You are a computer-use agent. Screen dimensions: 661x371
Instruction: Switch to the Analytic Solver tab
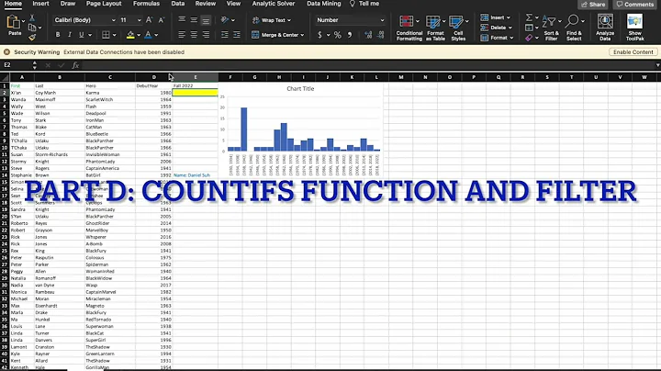(x=274, y=4)
